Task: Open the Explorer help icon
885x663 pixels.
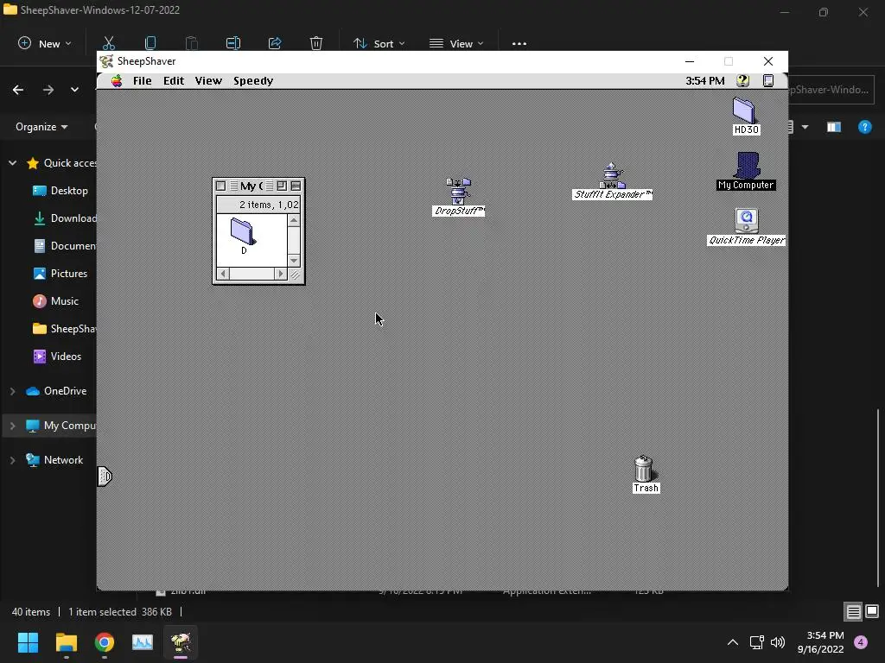Action: (x=864, y=127)
